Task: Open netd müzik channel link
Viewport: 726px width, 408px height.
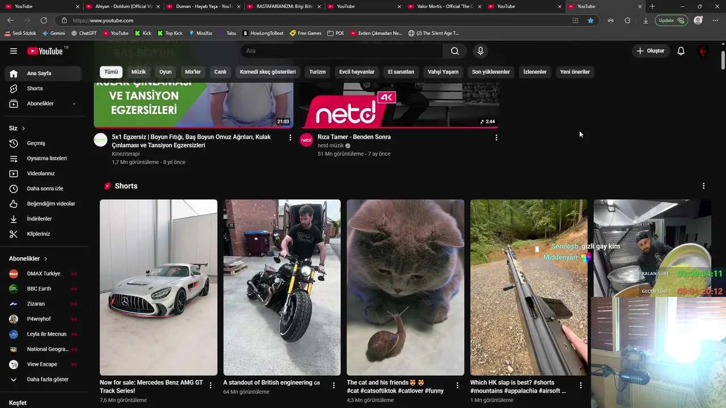Action: [x=331, y=146]
